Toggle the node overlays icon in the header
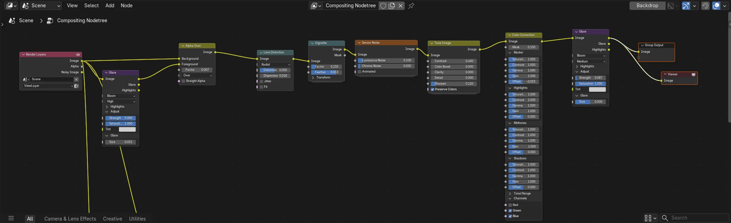 point(716,6)
